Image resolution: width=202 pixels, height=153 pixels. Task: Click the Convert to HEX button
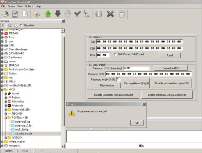pos(171,68)
